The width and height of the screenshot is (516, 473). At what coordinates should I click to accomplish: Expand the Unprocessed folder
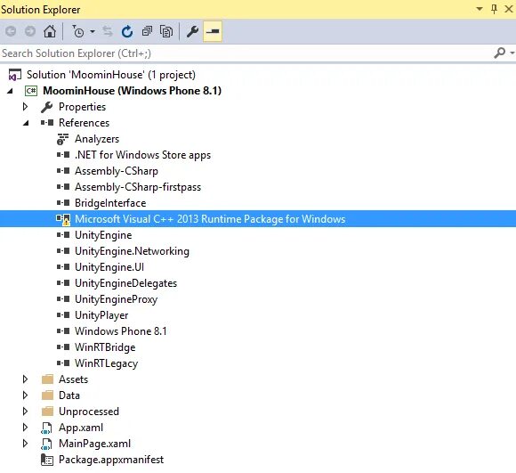coord(25,411)
